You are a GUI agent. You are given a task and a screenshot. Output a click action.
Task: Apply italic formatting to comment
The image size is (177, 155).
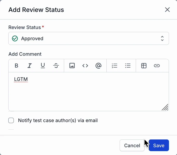click(x=30, y=66)
